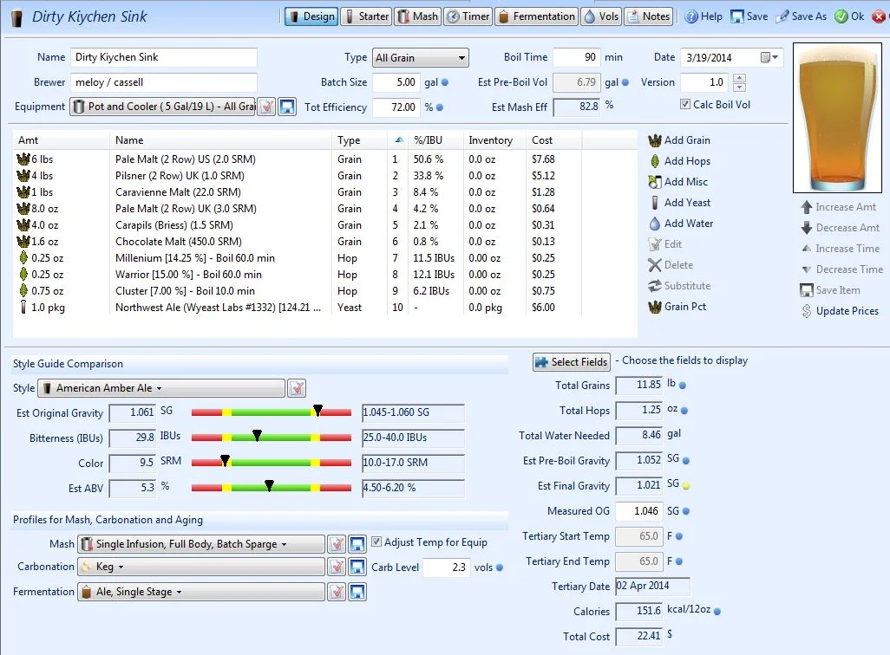Viewport: 890px width, 655px height.
Task: Edit style guide checkmark icon
Action: (x=297, y=388)
